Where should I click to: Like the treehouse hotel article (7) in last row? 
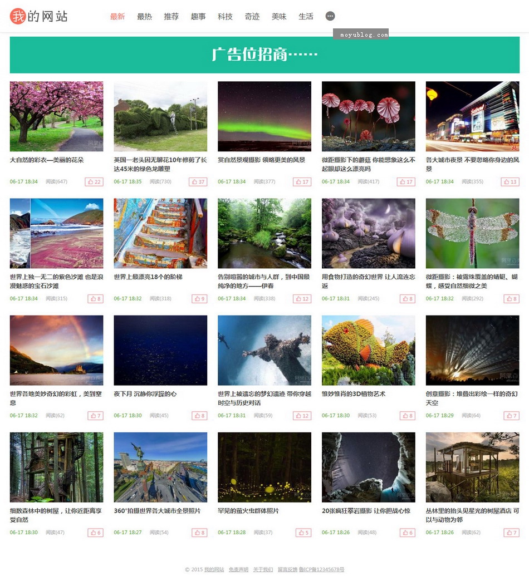point(511,533)
